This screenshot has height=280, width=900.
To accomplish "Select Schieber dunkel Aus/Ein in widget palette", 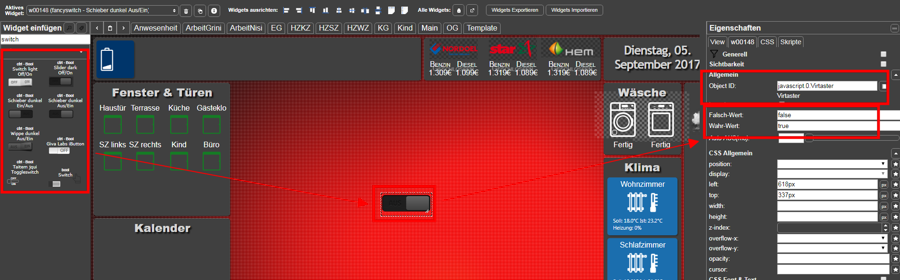I will (65, 106).
